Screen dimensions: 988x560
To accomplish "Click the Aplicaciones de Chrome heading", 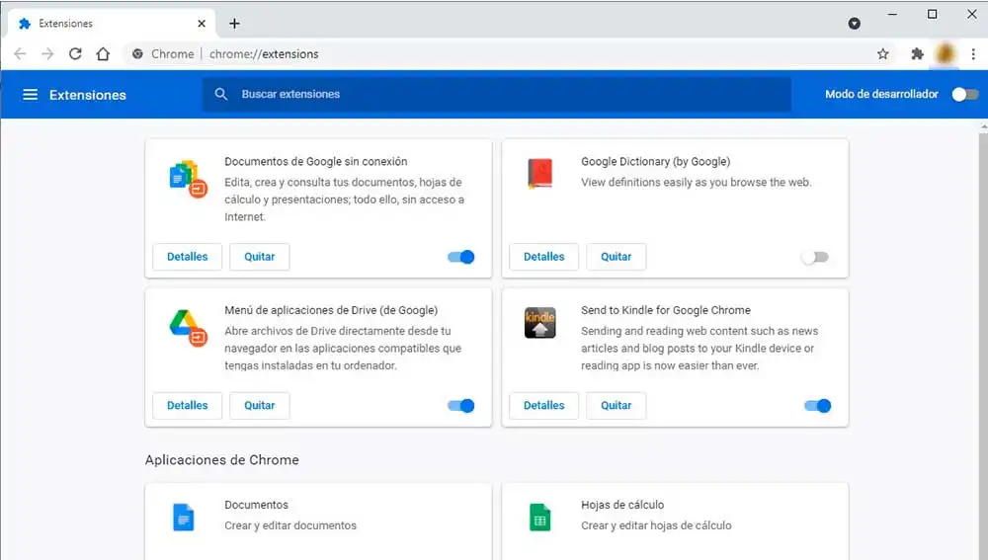I will point(221,460).
